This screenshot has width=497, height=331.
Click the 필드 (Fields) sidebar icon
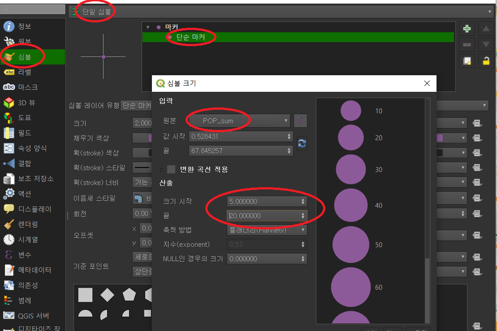pyautogui.click(x=9, y=133)
